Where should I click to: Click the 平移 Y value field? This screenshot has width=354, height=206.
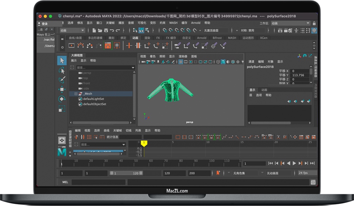[299, 75]
